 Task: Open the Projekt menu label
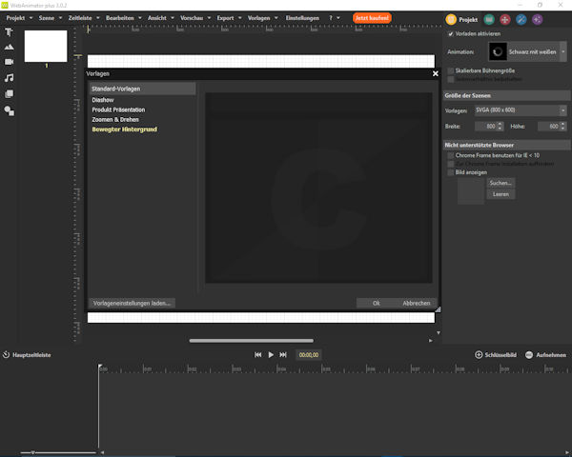click(15, 18)
